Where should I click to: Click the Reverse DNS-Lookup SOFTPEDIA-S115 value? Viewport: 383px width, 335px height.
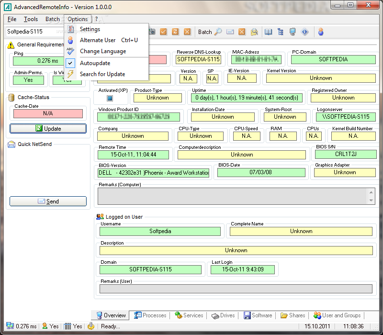tap(198, 59)
